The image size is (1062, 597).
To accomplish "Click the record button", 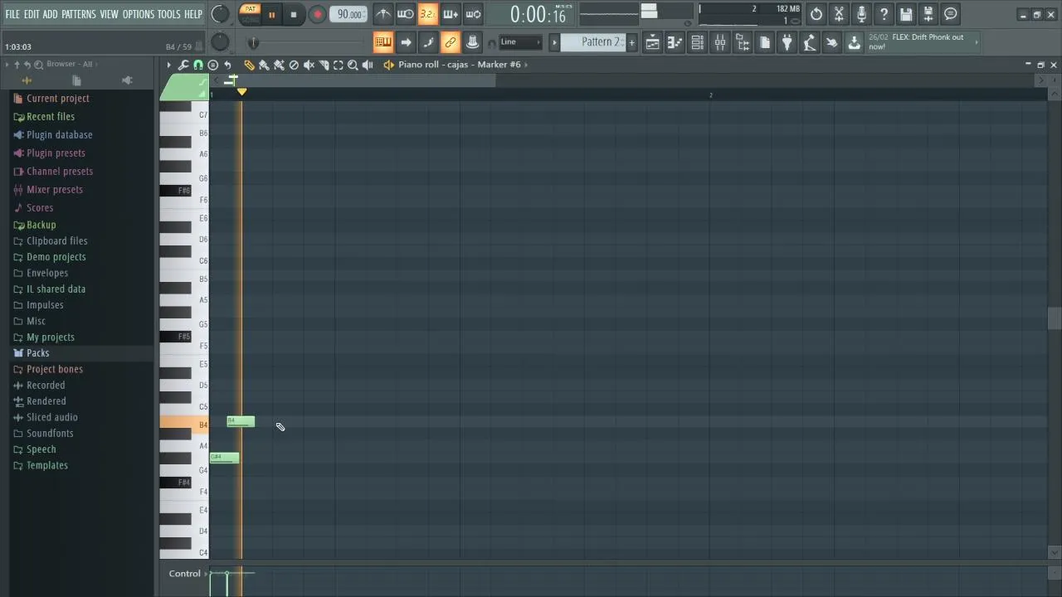I will 317,14.
